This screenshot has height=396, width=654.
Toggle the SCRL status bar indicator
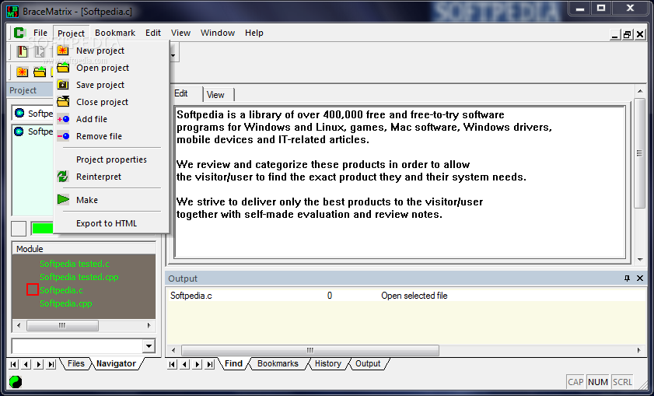(622, 382)
